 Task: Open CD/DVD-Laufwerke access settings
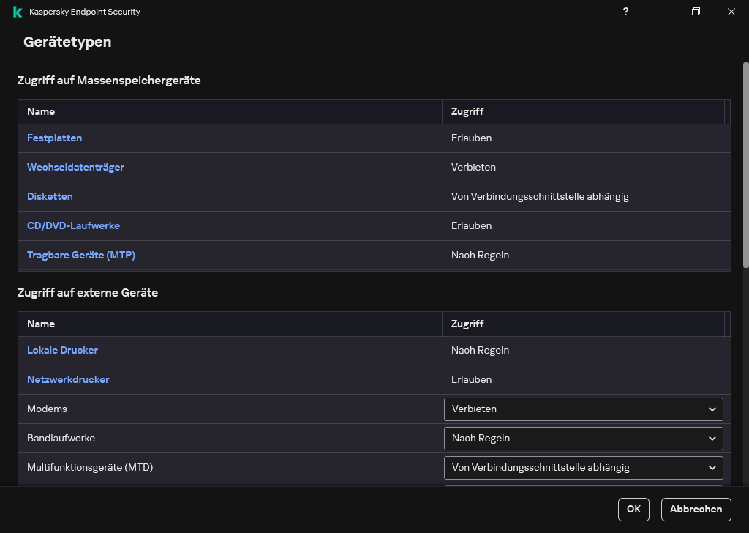(x=73, y=225)
